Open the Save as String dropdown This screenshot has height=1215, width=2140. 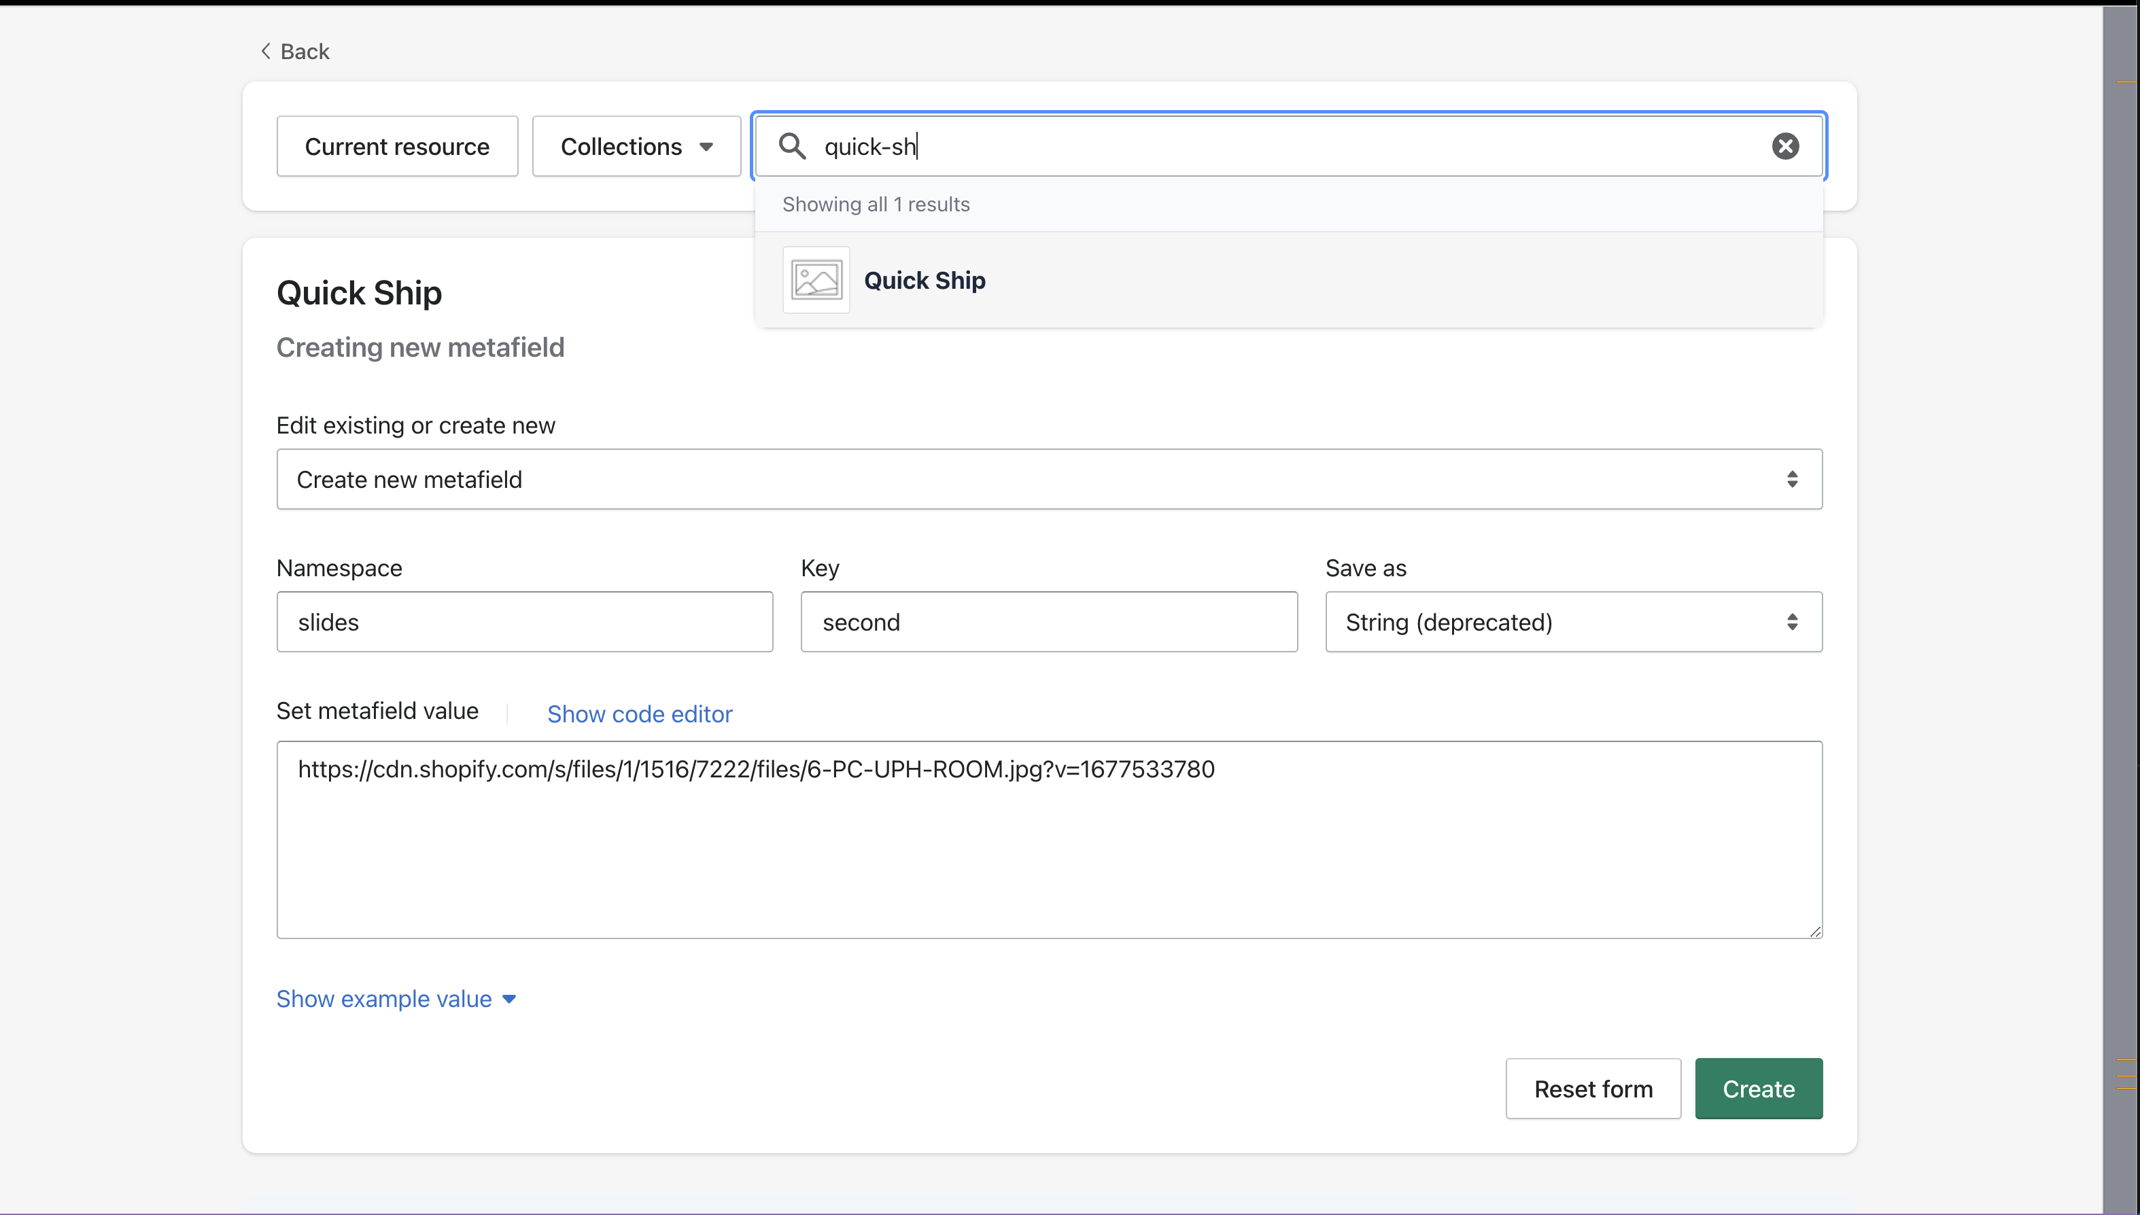[1572, 622]
